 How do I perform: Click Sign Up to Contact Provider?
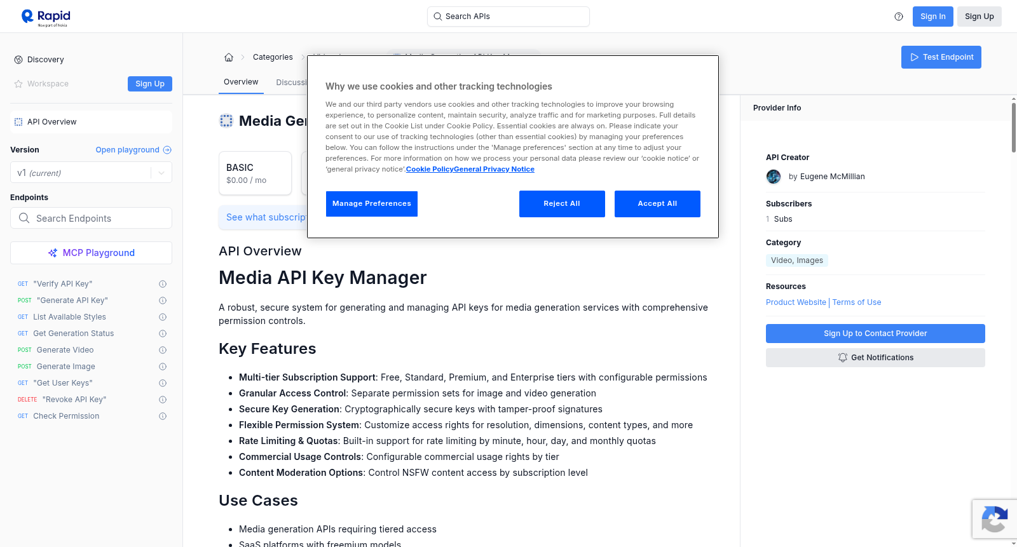[875, 334]
